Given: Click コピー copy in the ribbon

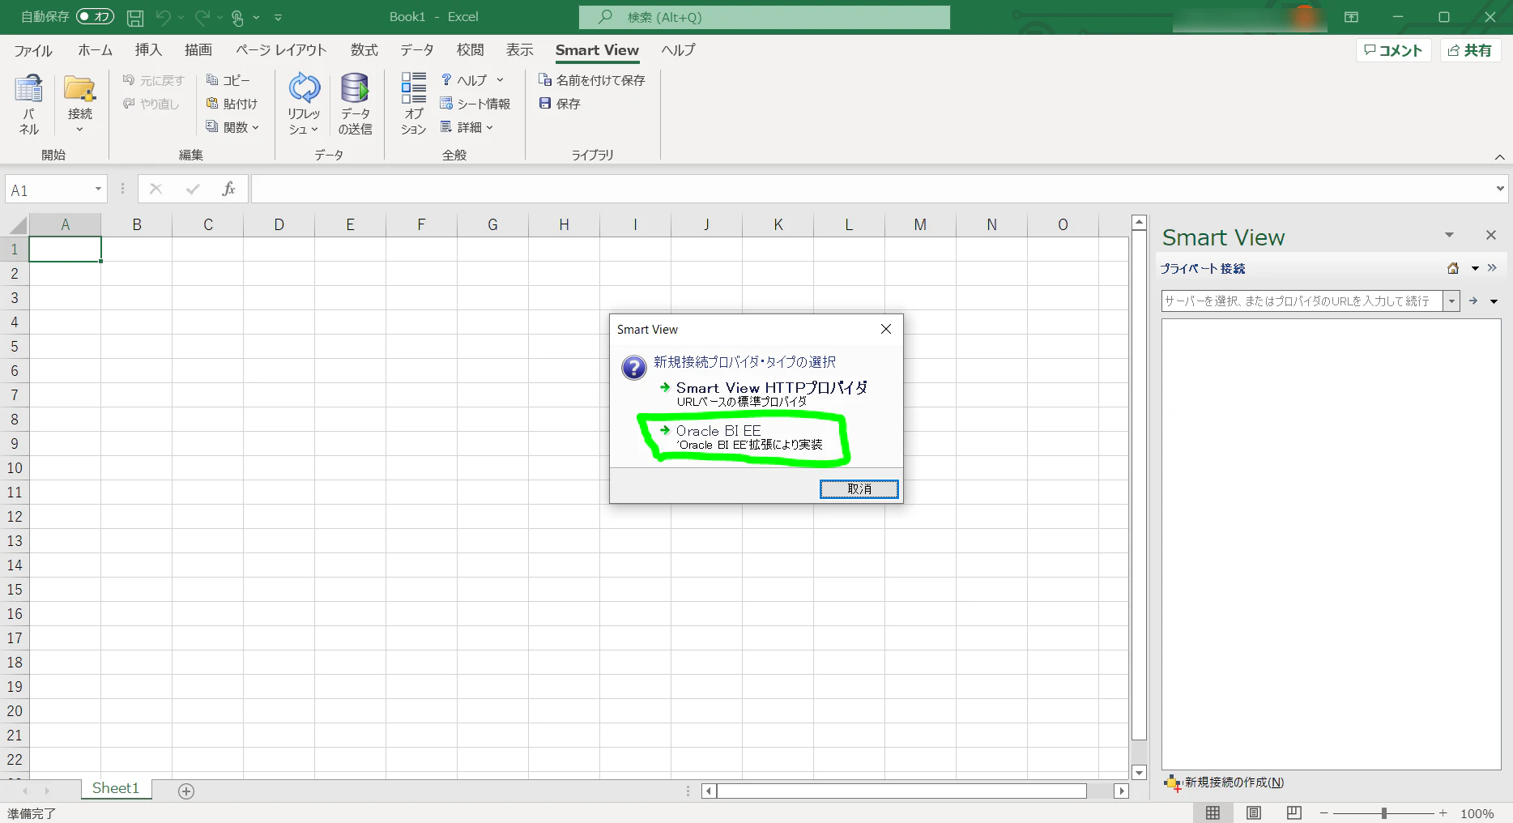Looking at the screenshot, I should tap(228, 80).
